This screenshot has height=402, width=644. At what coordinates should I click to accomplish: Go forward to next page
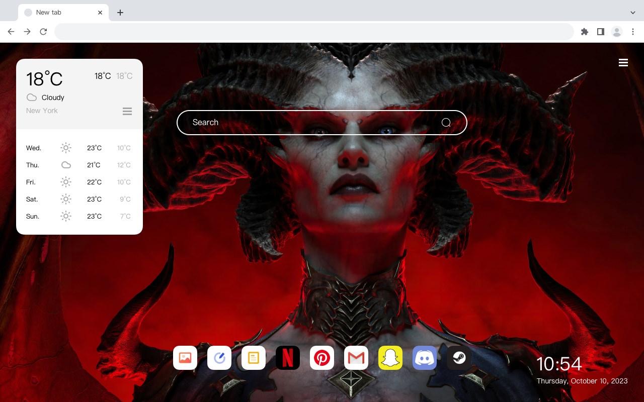tap(27, 32)
